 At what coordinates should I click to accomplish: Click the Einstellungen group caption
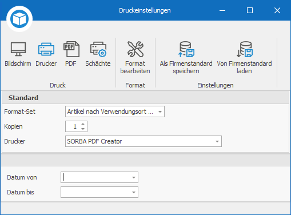coord(216,85)
